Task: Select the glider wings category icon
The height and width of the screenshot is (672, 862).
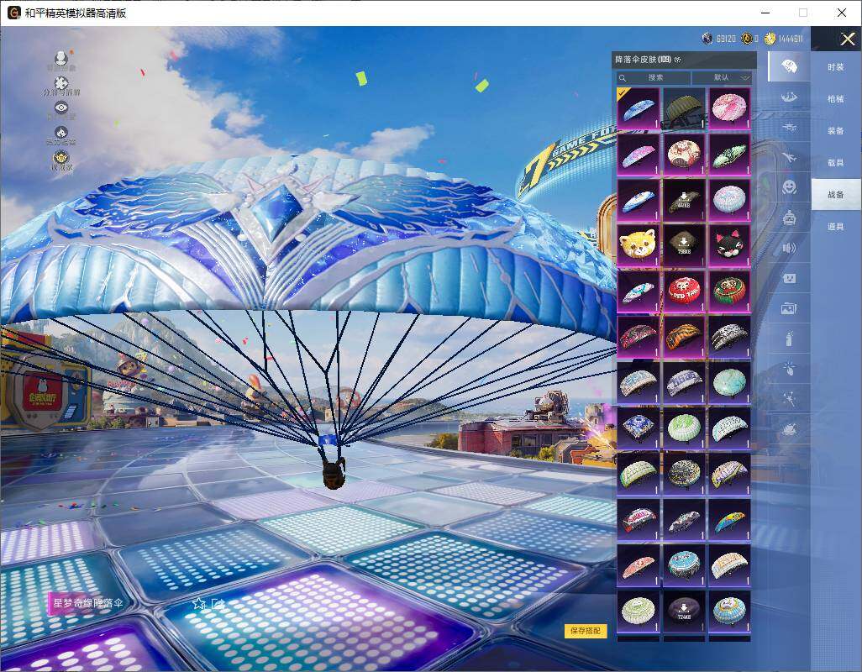Action: click(x=789, y=97)
